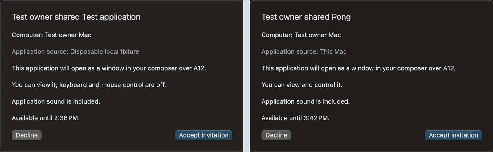This screenshot has width=493, height=152.
Task: Accept invitation for shared Pong
Action: tap(453, 135)
